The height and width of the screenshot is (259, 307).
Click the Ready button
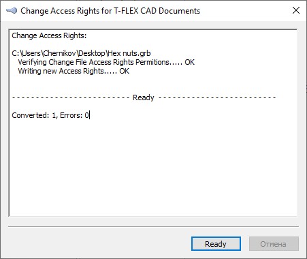pos(216,244)
